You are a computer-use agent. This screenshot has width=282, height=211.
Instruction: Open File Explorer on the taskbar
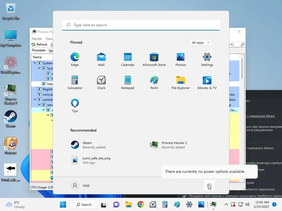point(129,204)
